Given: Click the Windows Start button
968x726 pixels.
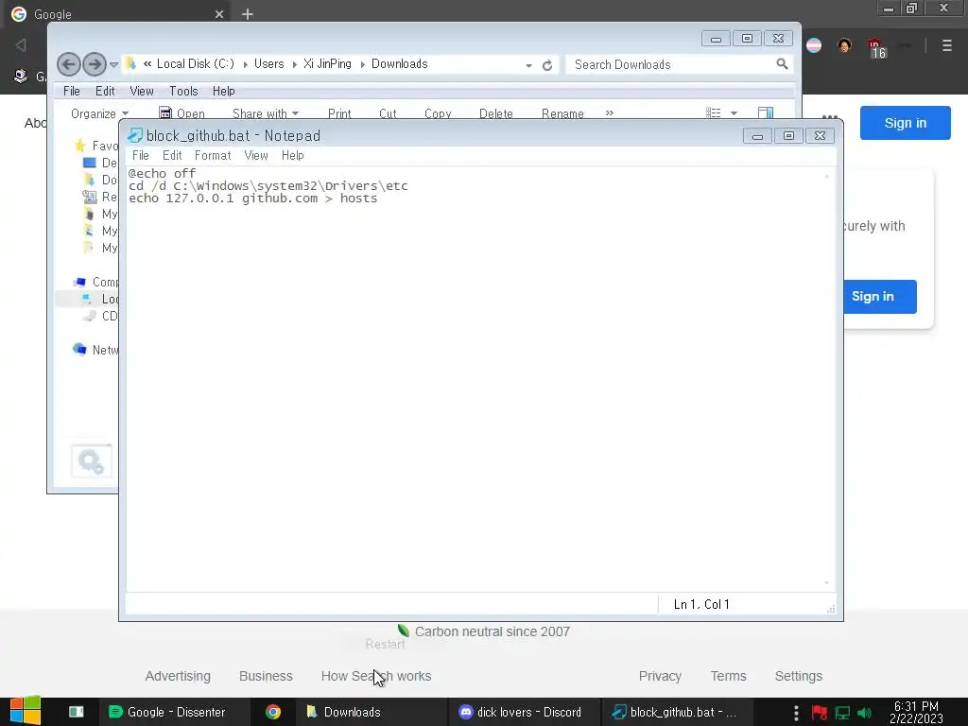Looking at the screenshot, I should pos(26,711).
